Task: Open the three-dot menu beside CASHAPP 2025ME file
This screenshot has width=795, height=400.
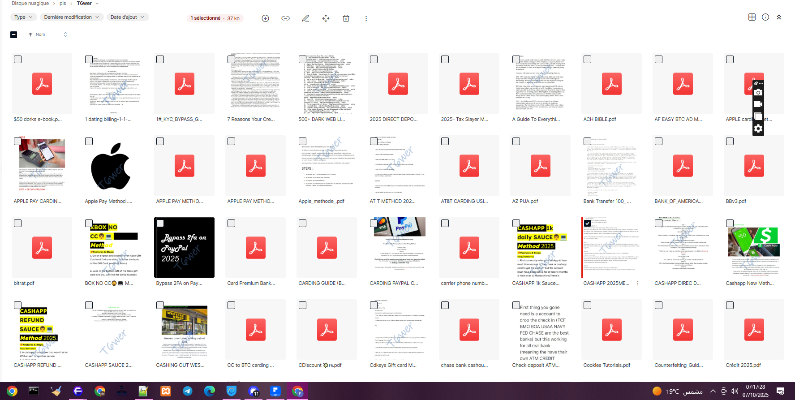Action: pyautogui.click(x=638, y=283)
